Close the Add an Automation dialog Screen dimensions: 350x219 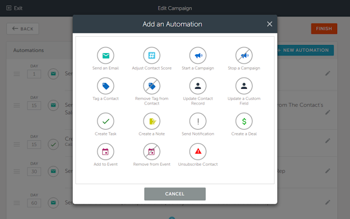point(269,24)
